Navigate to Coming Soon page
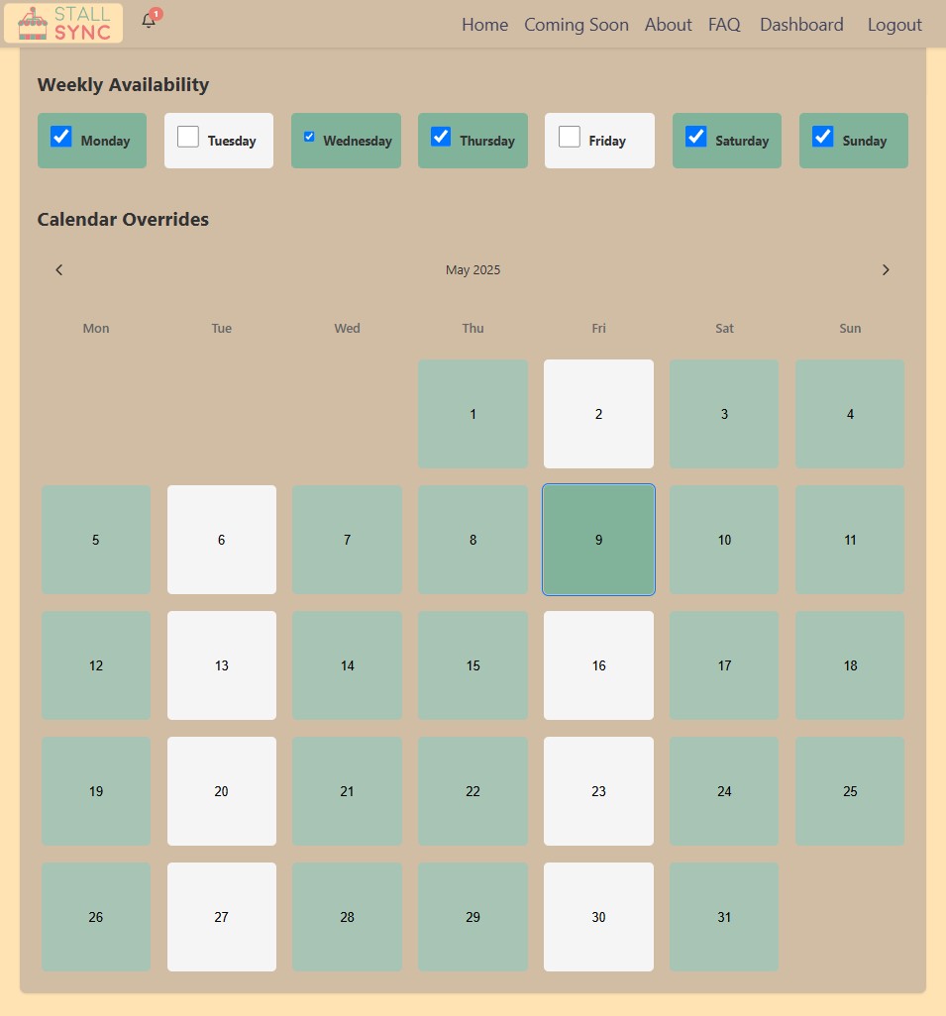The height and width of the screenshot is (1016, 946). tap(577, 25)
